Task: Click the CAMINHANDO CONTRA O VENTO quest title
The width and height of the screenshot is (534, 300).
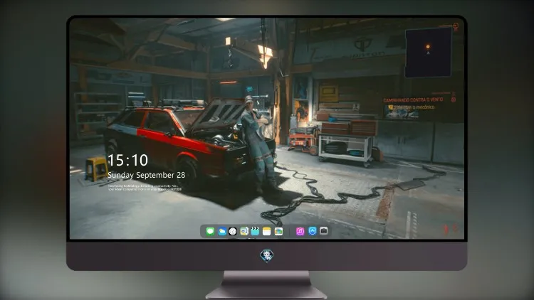Action: coord(413,100)
